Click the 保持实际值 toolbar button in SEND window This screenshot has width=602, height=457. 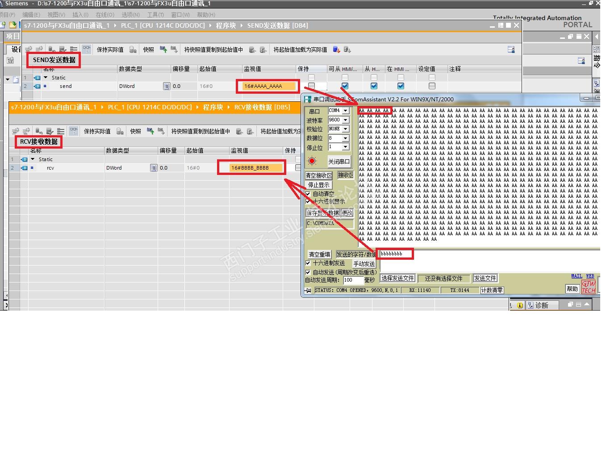110,50
